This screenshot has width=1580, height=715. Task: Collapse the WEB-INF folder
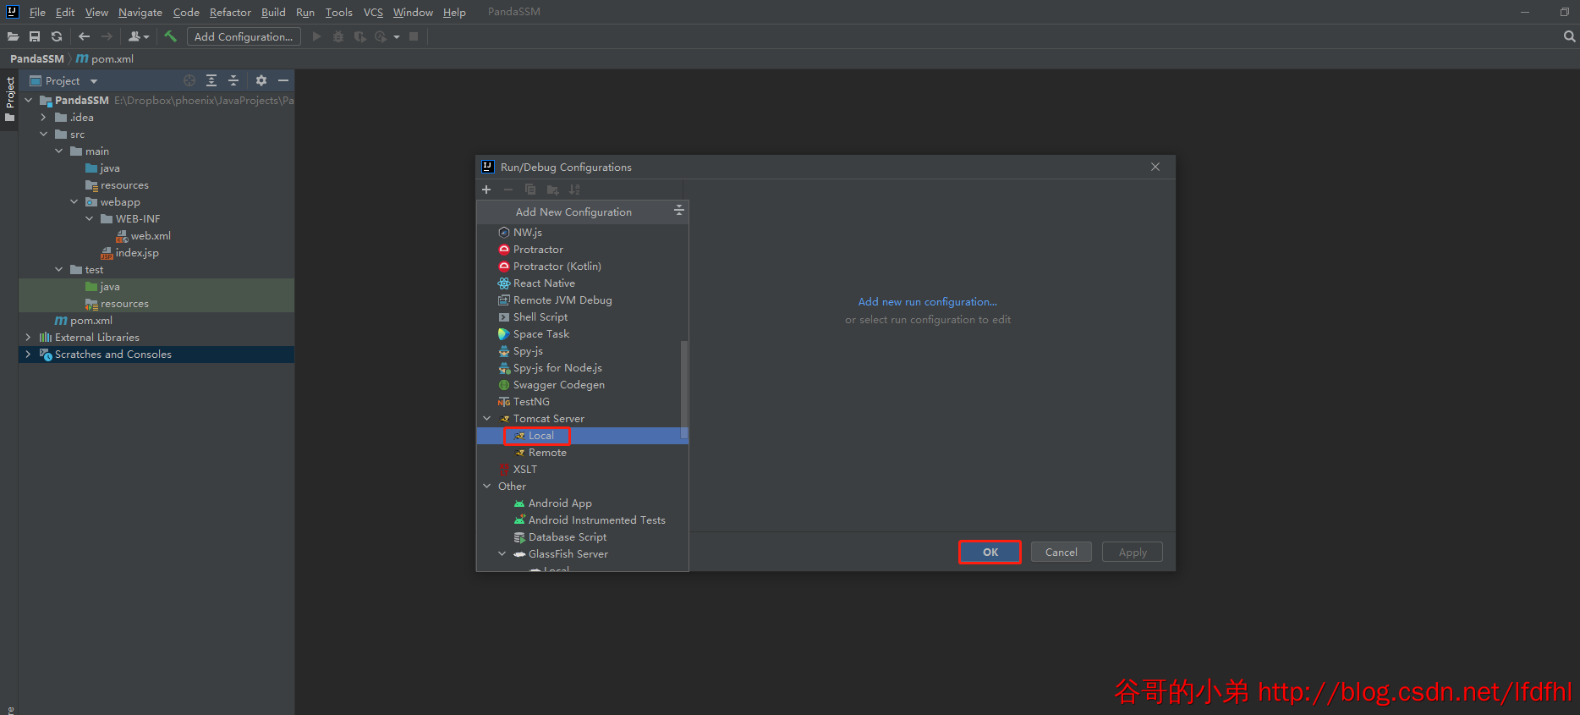pyautogui.click(x=90, y=219)
